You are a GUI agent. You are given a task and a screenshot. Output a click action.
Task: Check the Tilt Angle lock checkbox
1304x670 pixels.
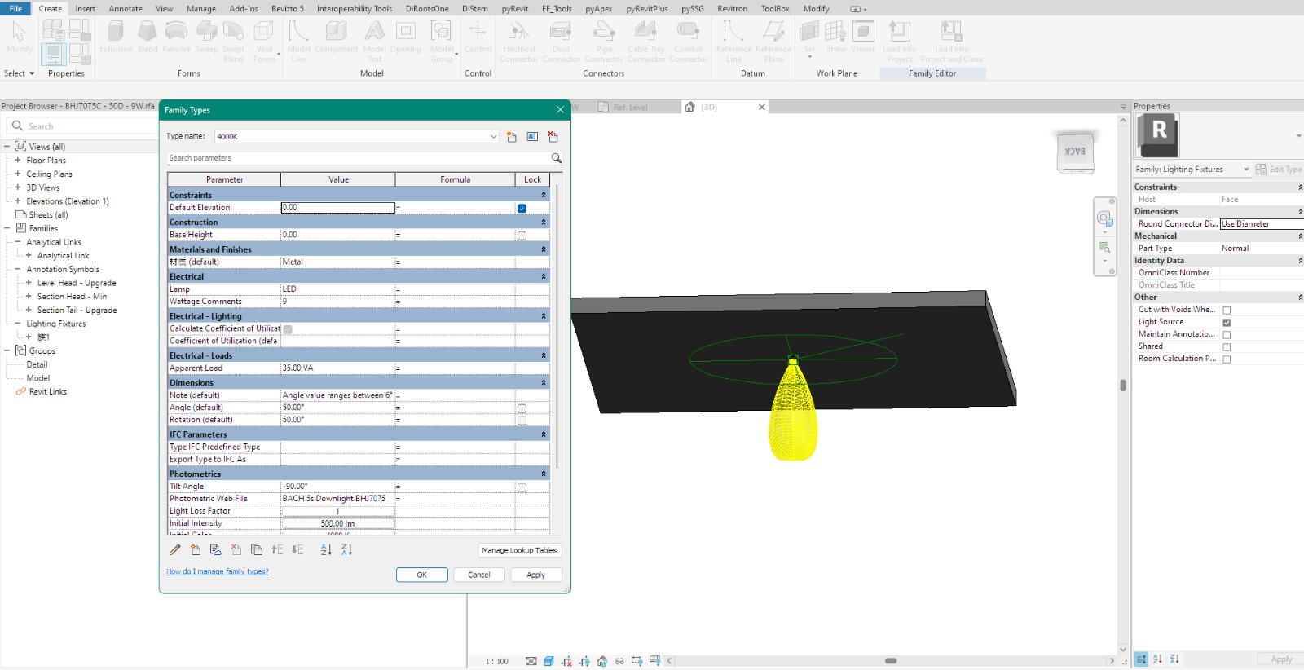(x=522, y=487)
